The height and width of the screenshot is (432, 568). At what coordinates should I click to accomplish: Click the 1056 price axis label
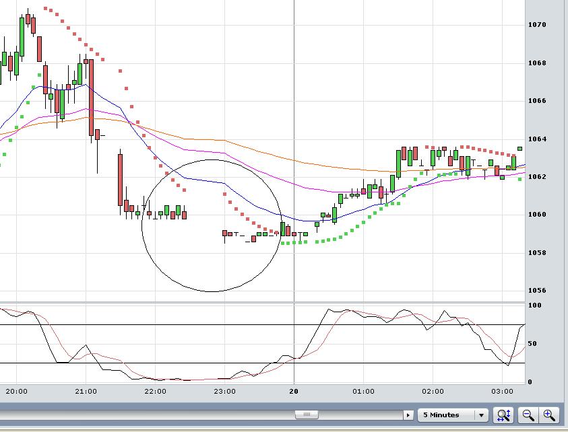click(x=537, y=290)
